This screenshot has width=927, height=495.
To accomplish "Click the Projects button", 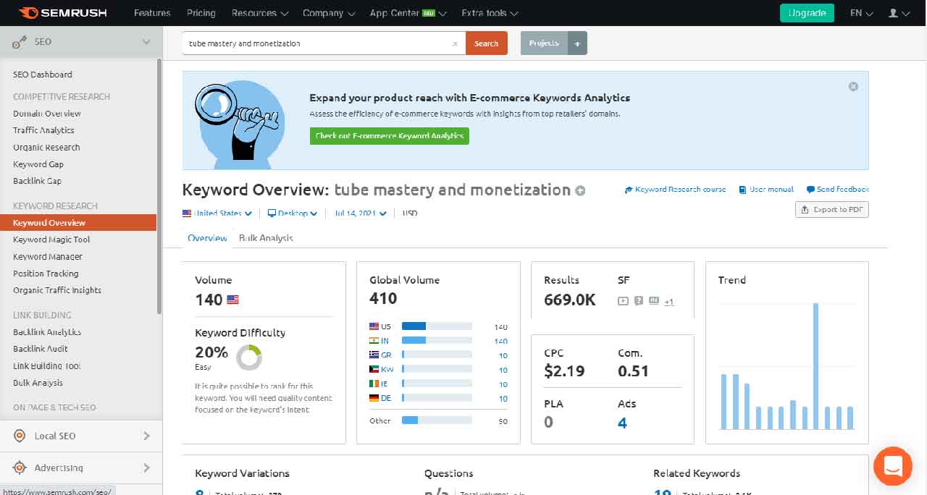I will point(544,43).
